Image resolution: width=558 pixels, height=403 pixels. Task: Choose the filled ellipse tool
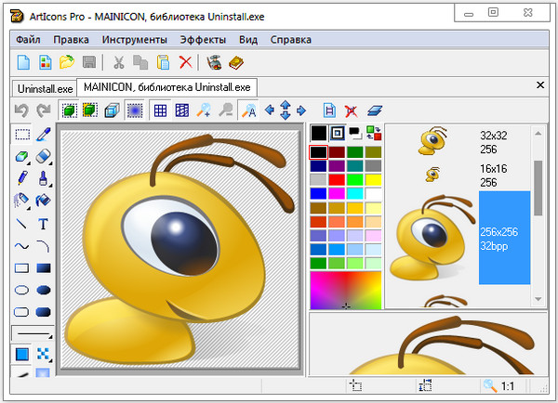[43, 290]
